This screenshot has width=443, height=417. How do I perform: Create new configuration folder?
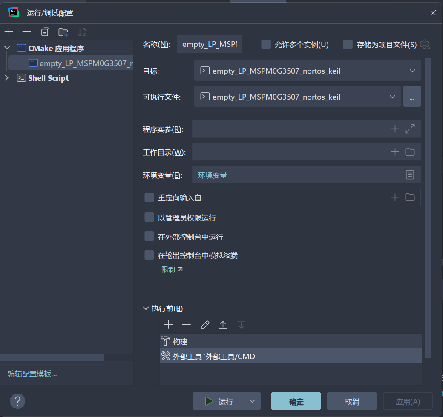point(63,32)
